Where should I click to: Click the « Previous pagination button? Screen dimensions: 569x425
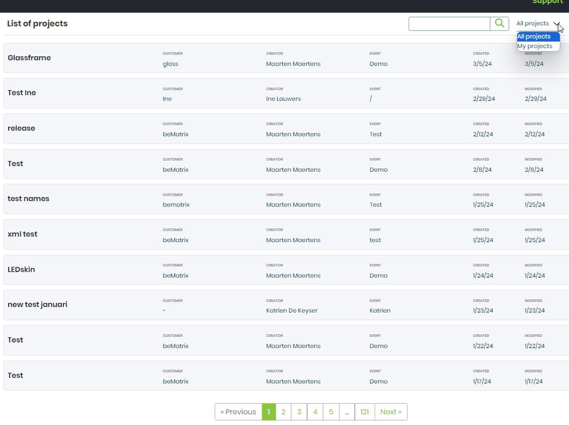click(x=238, y=412)
